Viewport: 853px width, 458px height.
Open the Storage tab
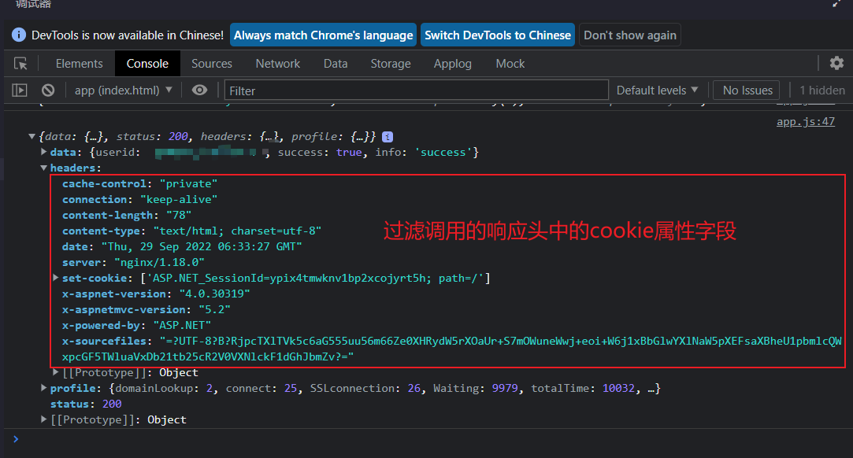pyautogui.click(x=391, y=64)
